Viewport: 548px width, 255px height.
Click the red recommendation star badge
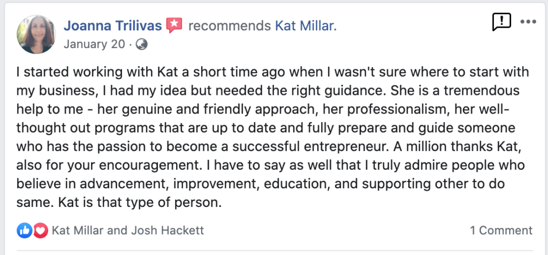[x=174, y=25]
